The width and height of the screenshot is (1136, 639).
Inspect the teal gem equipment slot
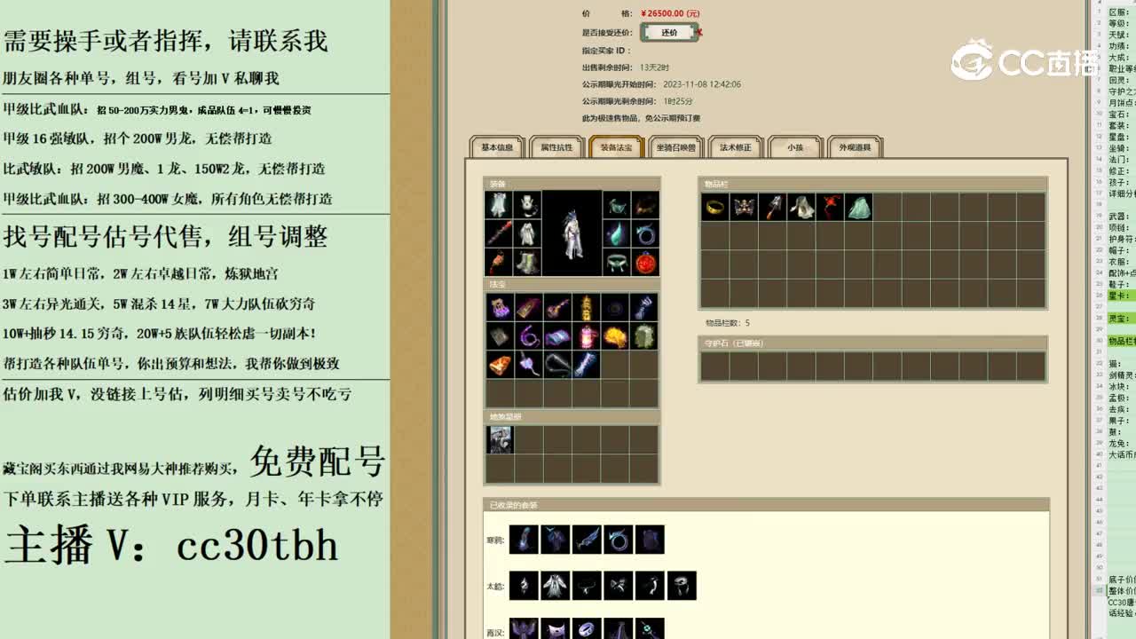(617, 233)
